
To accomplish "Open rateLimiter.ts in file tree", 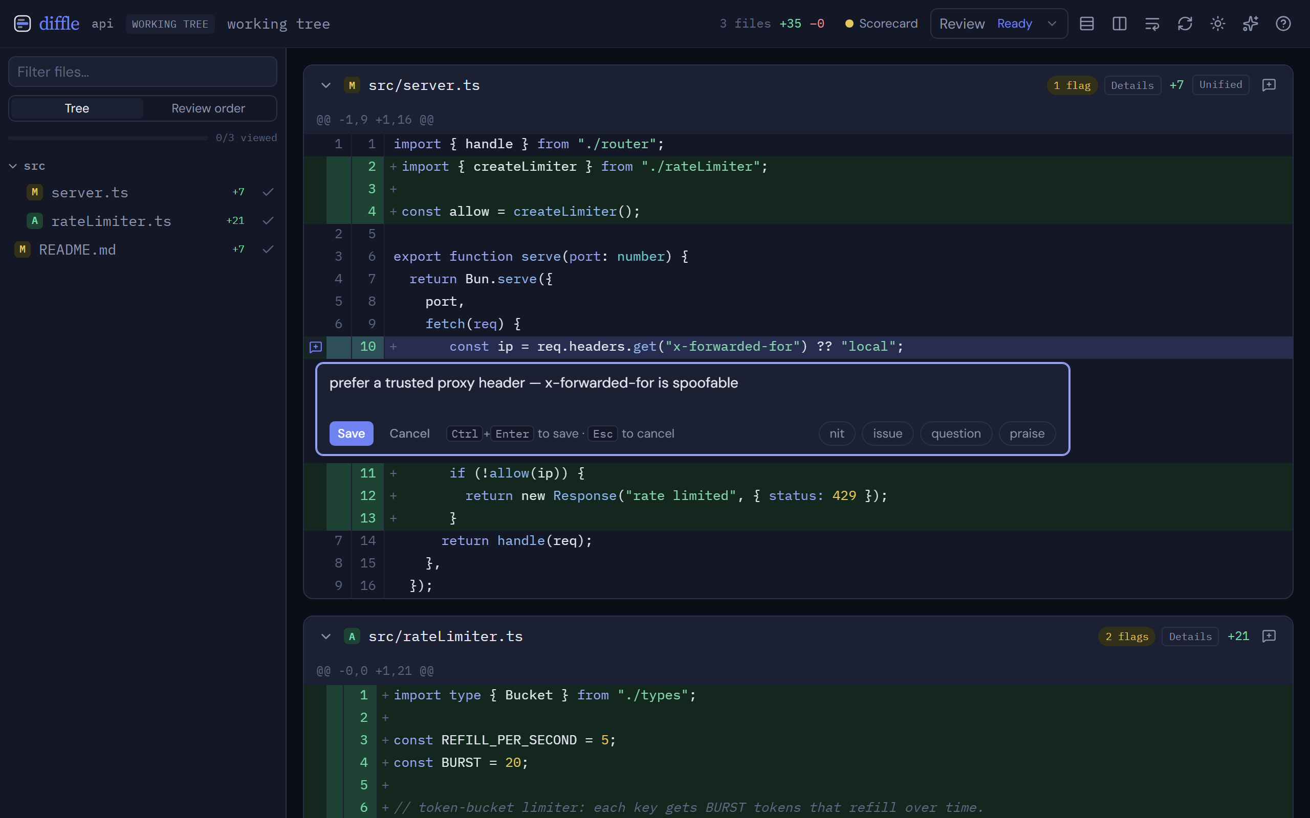I will (111, 221).
